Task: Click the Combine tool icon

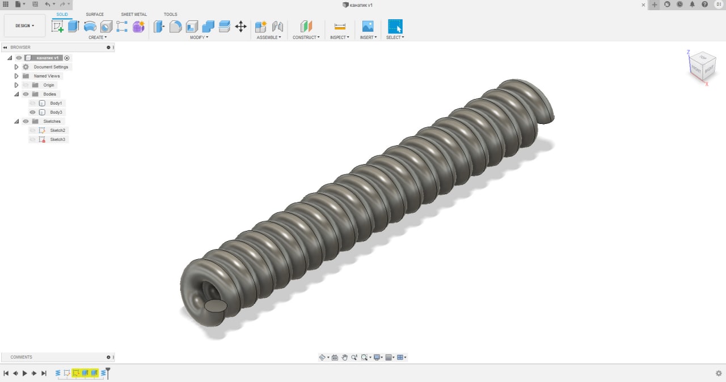Action: click(208, 26)
